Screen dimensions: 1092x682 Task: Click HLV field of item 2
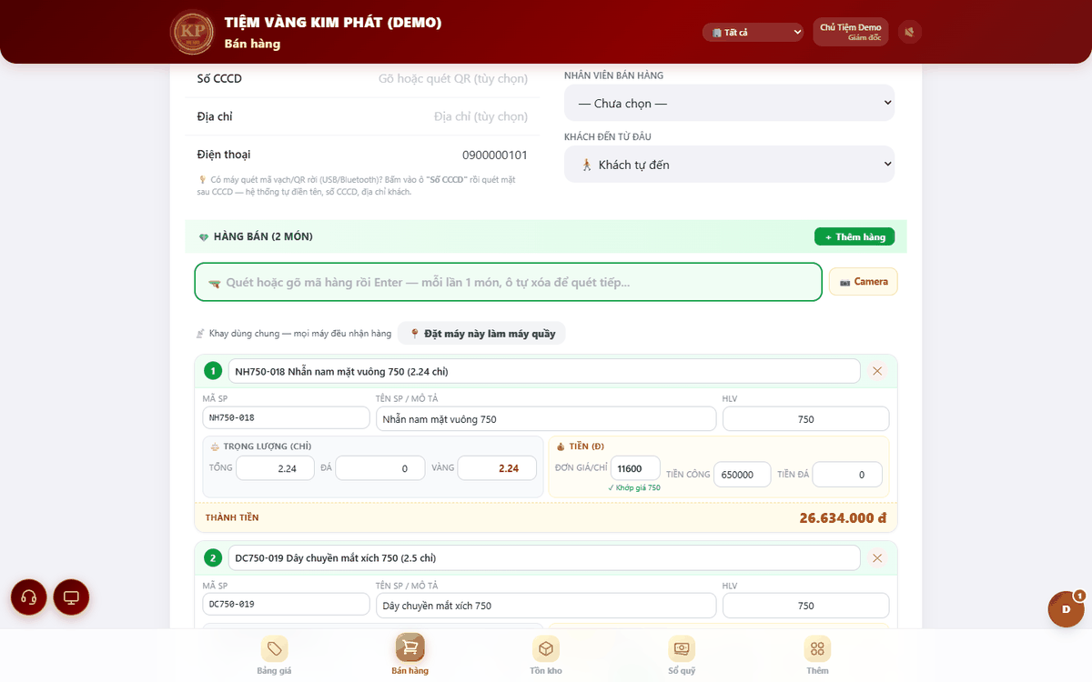coord(805,606)
